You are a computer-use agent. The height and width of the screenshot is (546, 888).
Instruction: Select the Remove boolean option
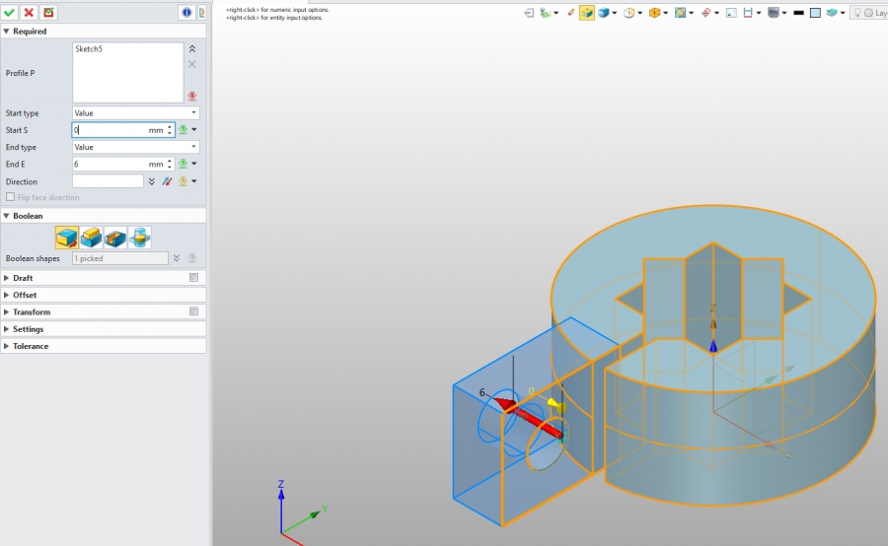point(115,238)
